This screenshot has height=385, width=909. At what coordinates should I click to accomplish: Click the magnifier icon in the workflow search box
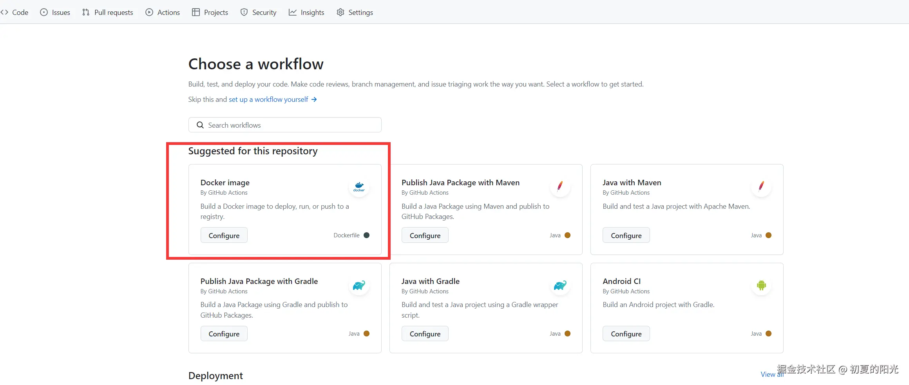pos(200,125)
